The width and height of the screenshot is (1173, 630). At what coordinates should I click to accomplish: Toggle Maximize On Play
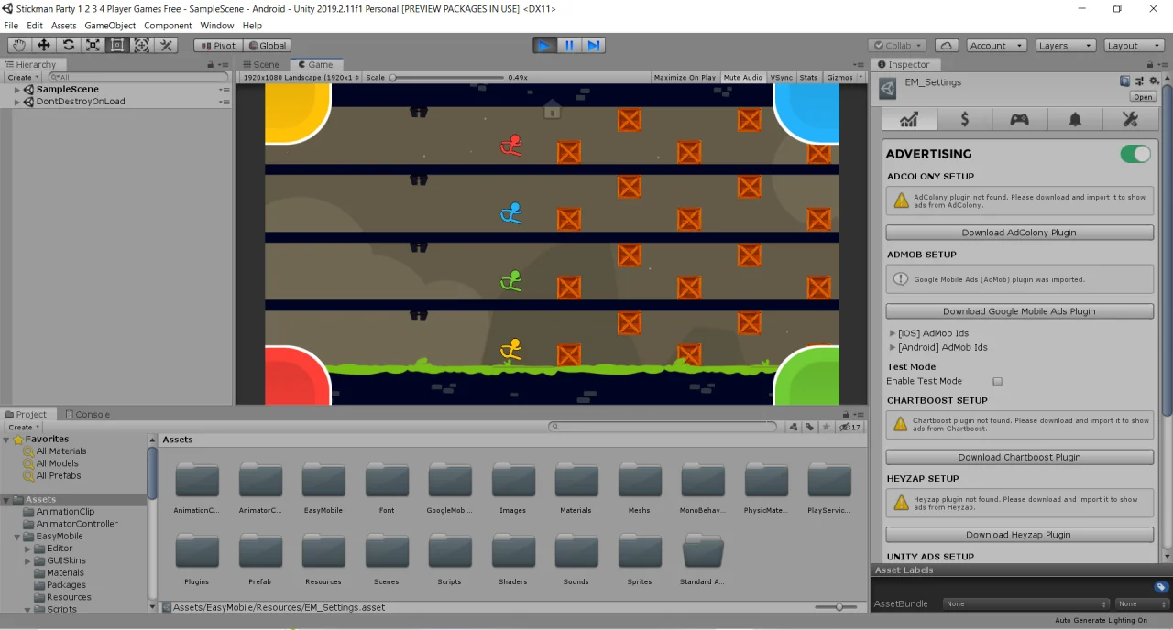click(x=685, y=78)
